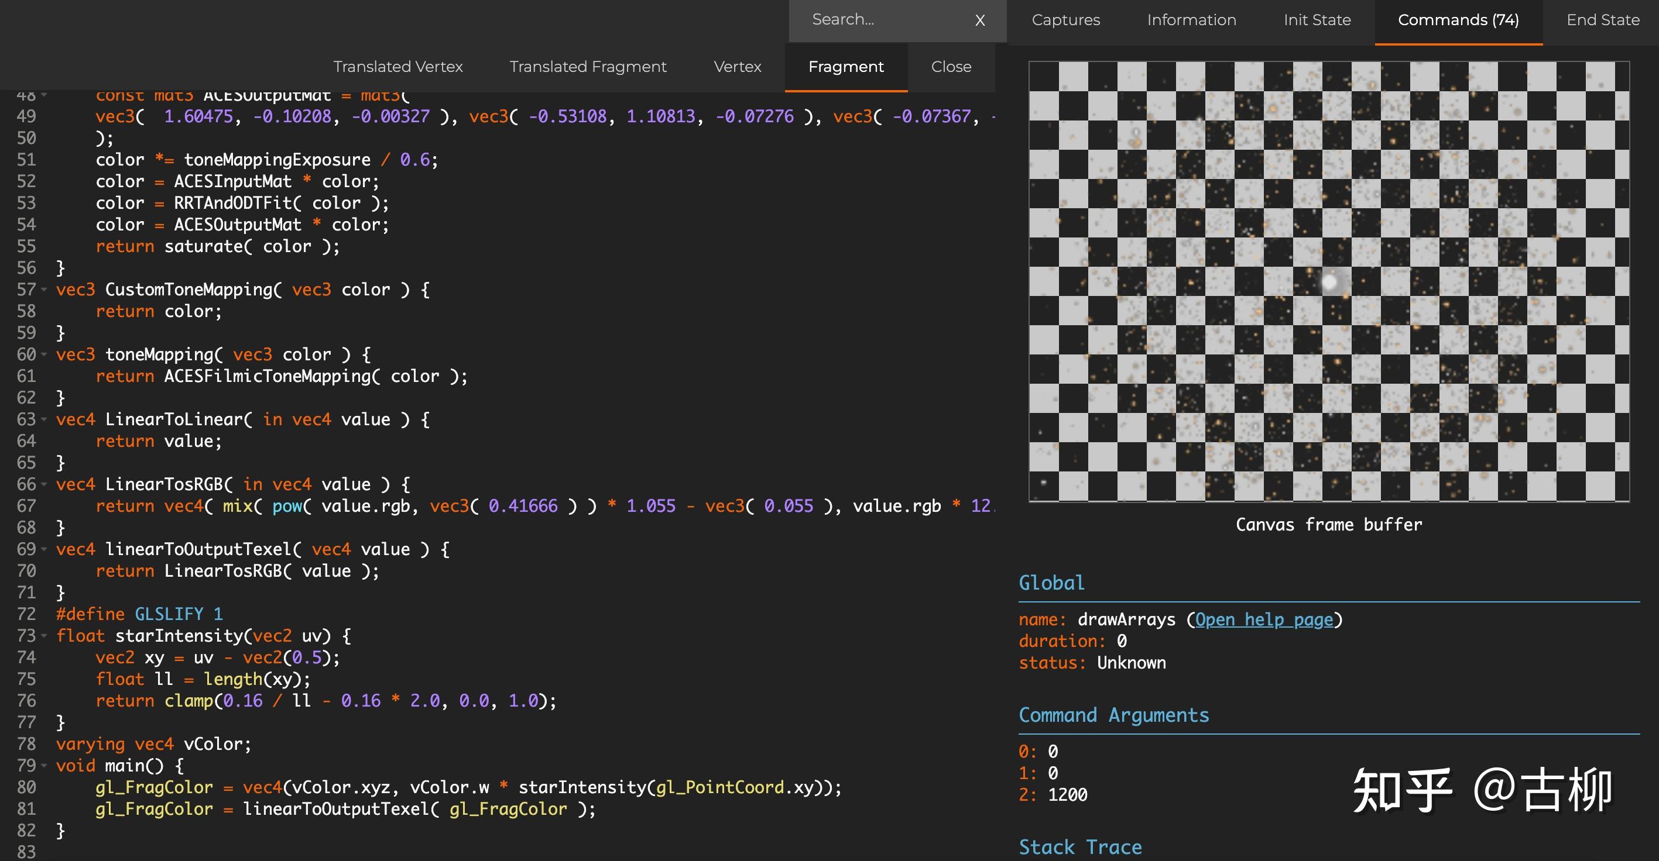Collapse the starIntensity function at line 73

(44, 635)
